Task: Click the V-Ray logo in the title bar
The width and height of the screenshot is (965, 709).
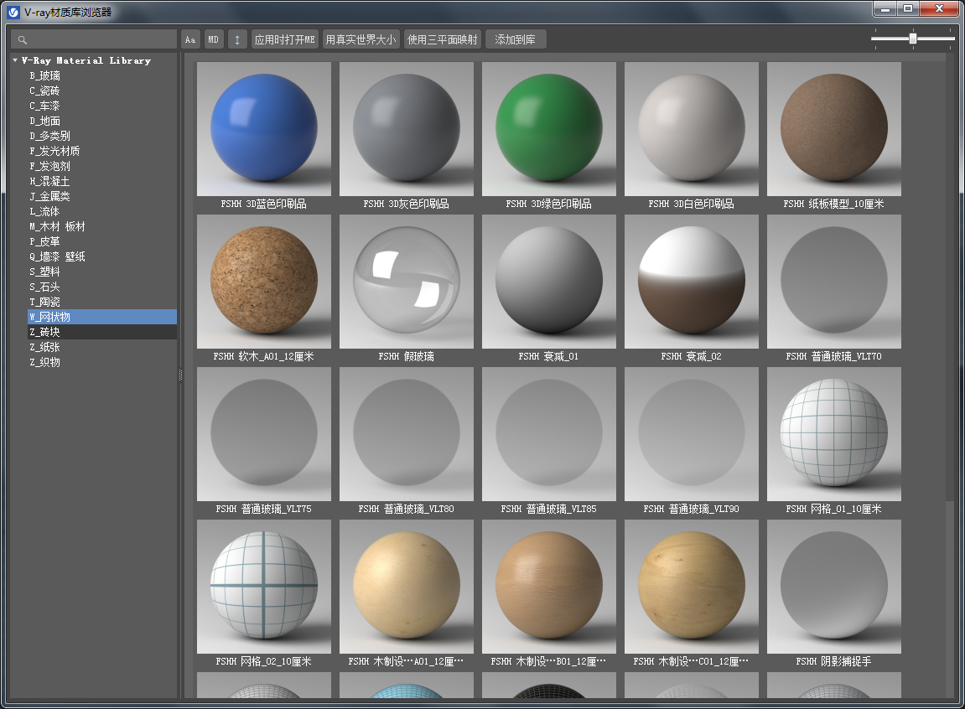Action: [x=13, y=13]
